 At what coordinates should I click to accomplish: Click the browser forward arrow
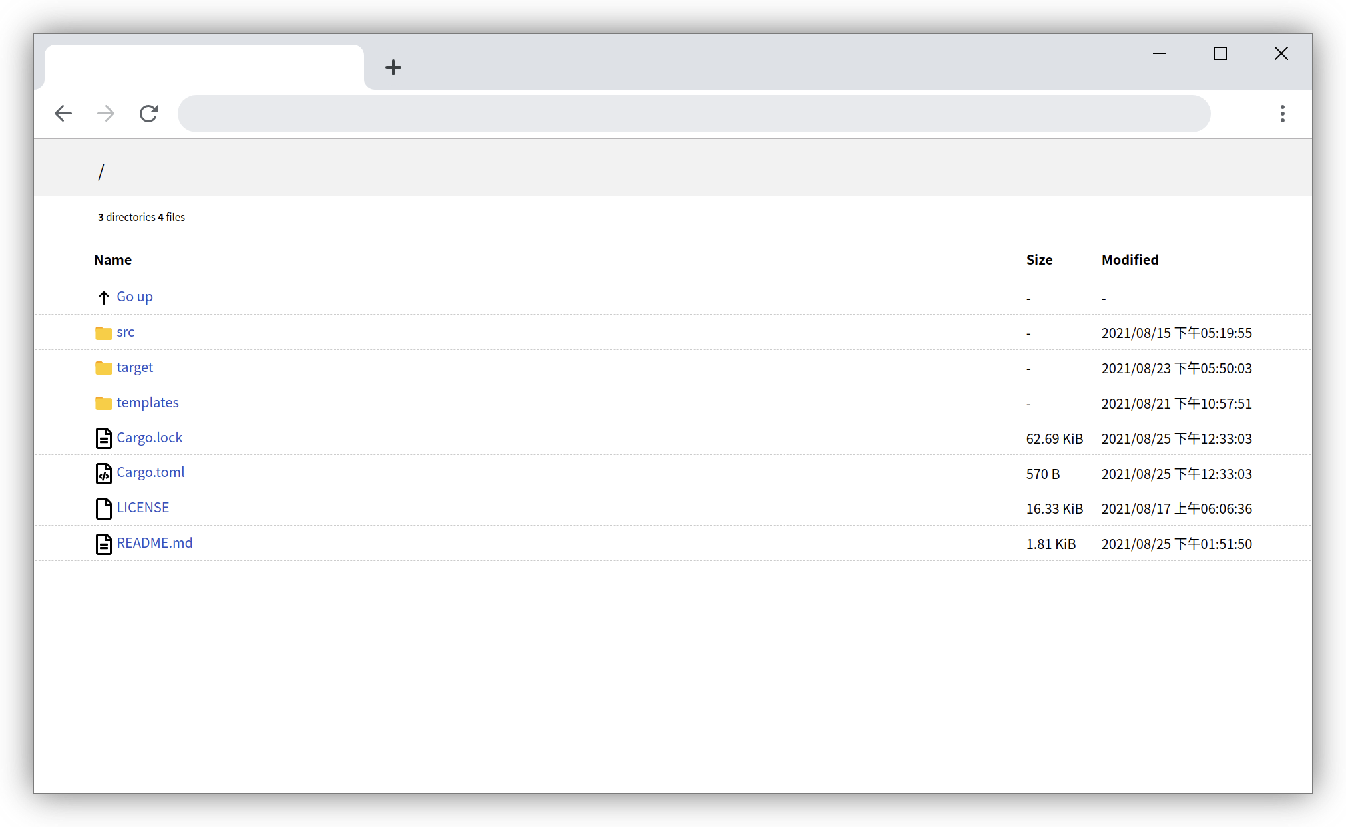coord(106,114)
